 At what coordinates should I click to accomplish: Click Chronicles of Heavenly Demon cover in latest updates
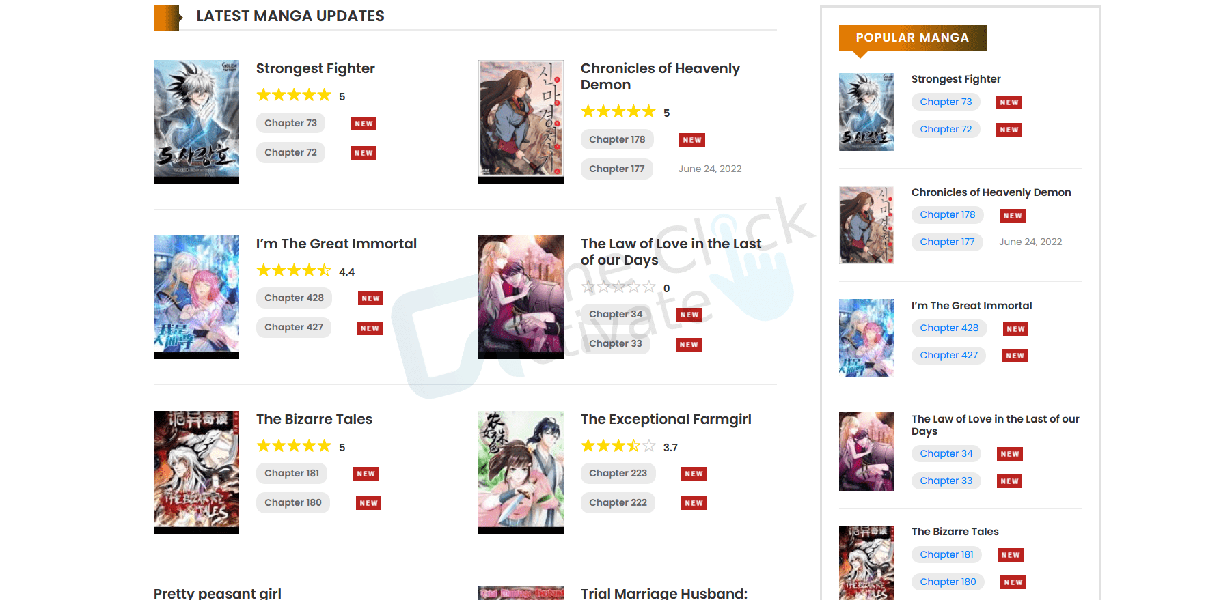pyautogui.click(x=521, y=122)
